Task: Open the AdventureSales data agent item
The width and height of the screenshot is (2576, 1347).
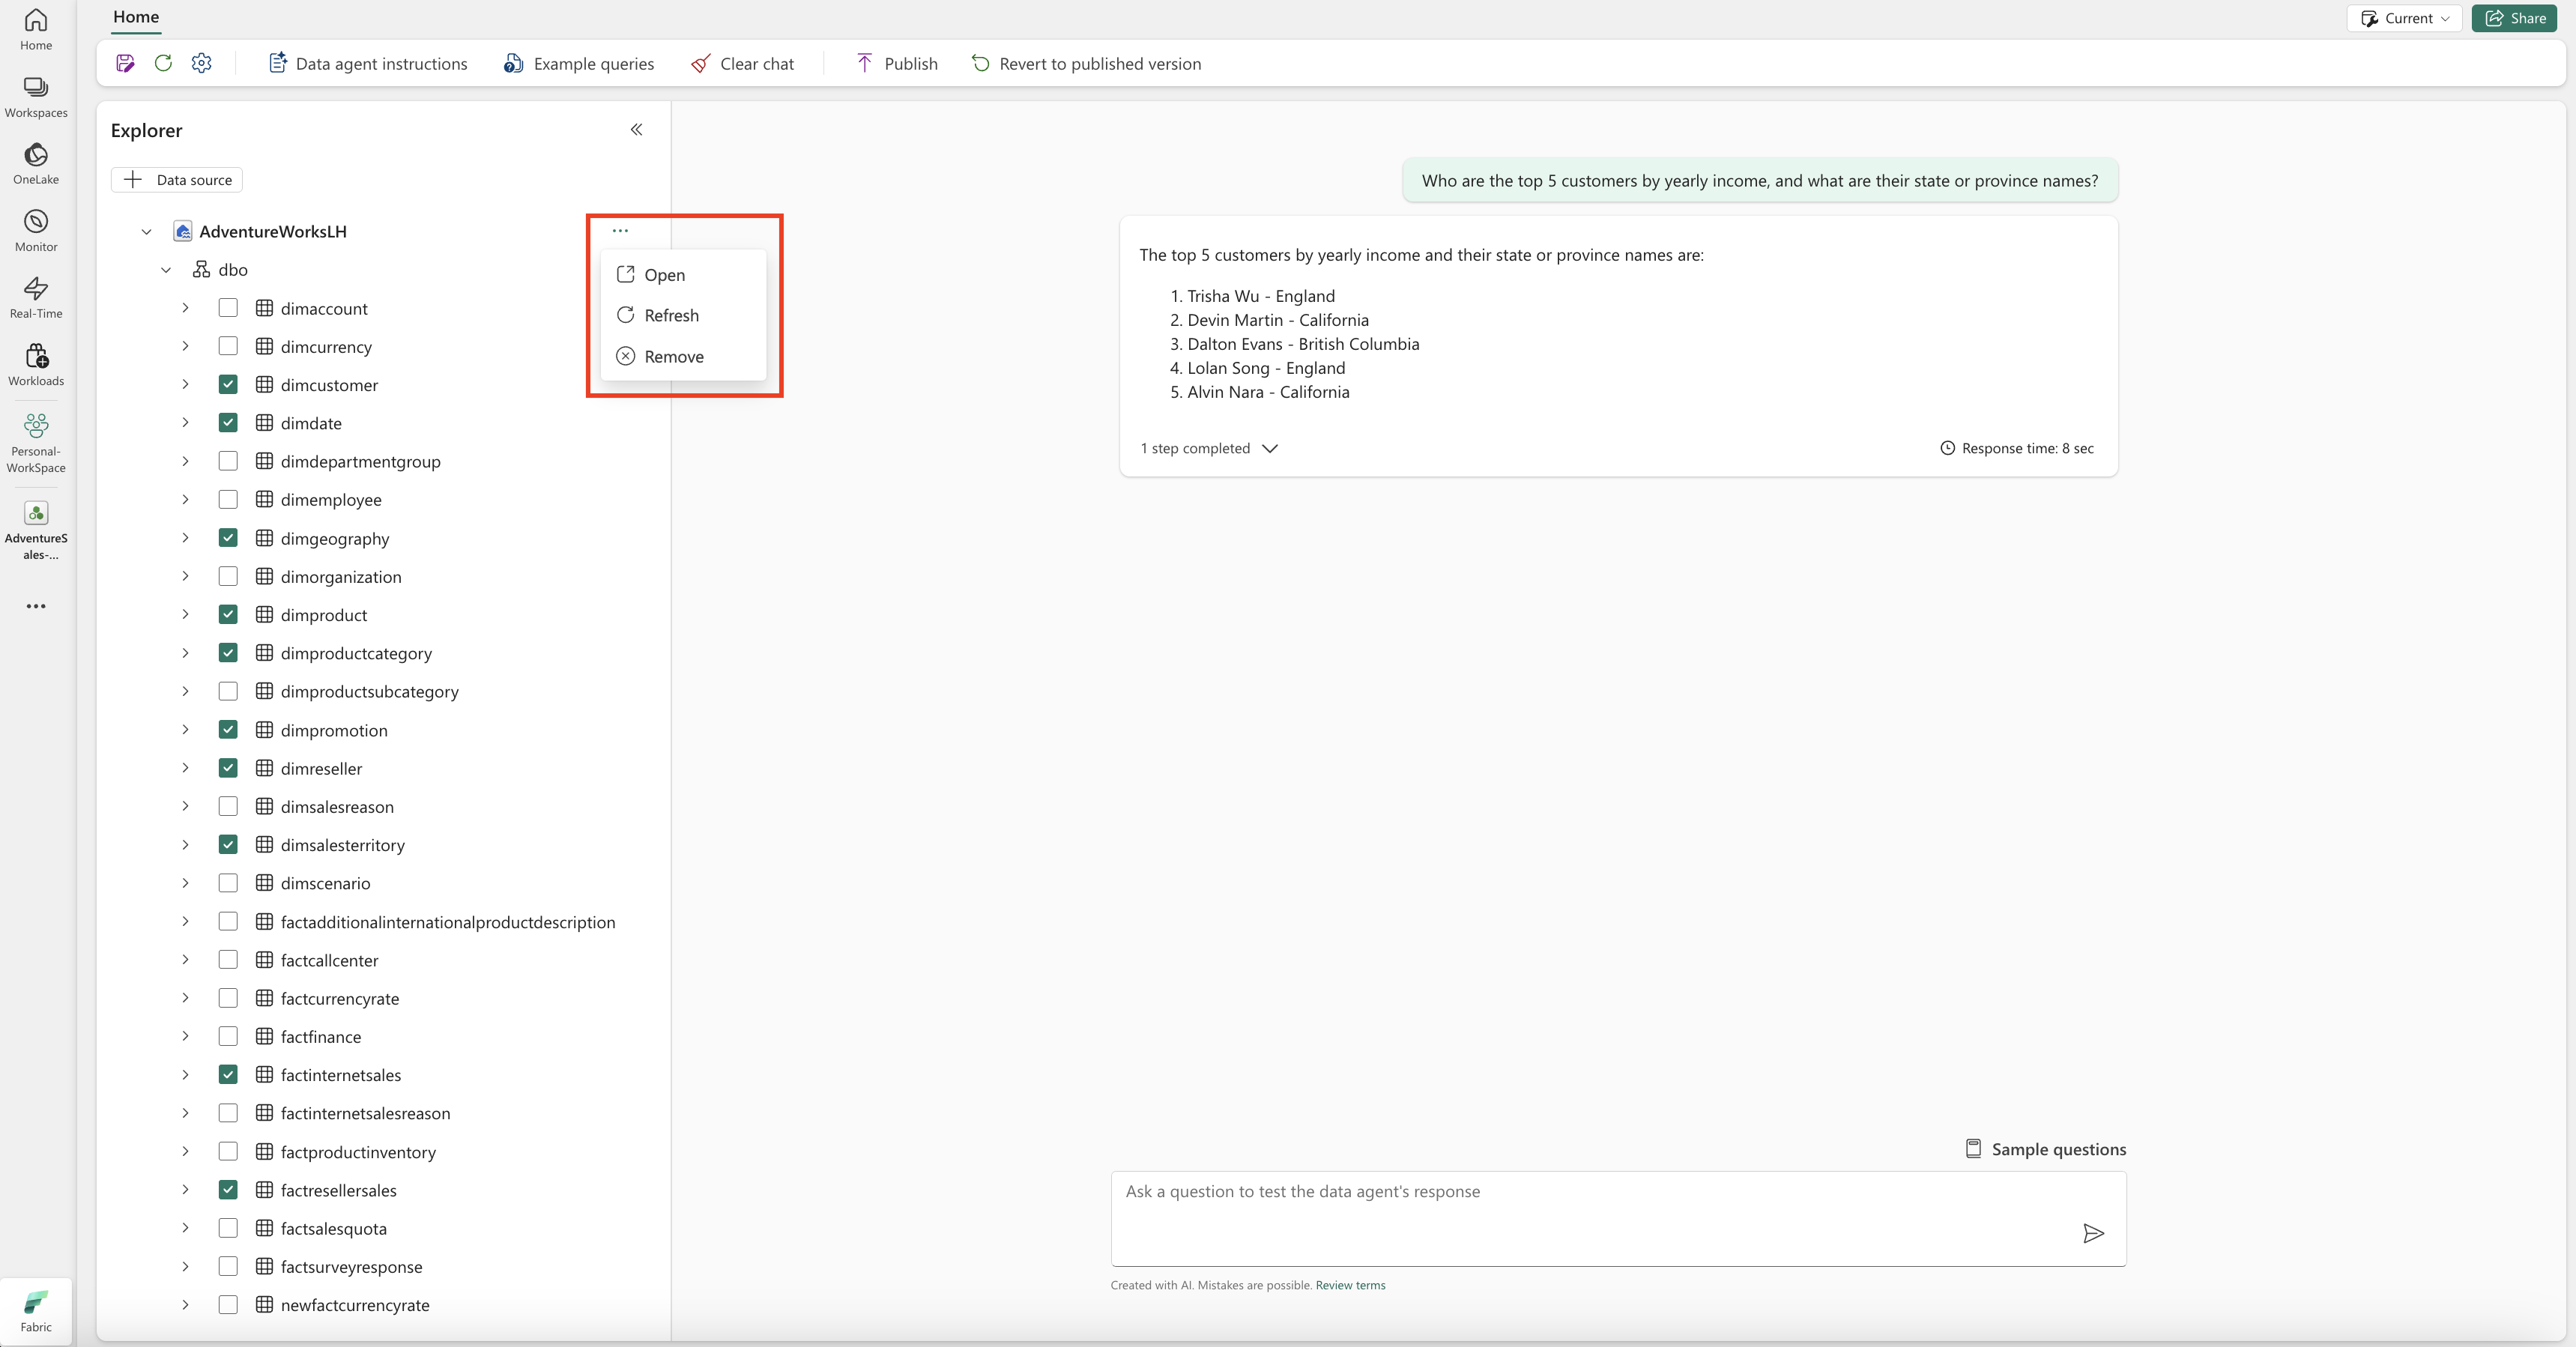Action: click(x=36, y=530)
